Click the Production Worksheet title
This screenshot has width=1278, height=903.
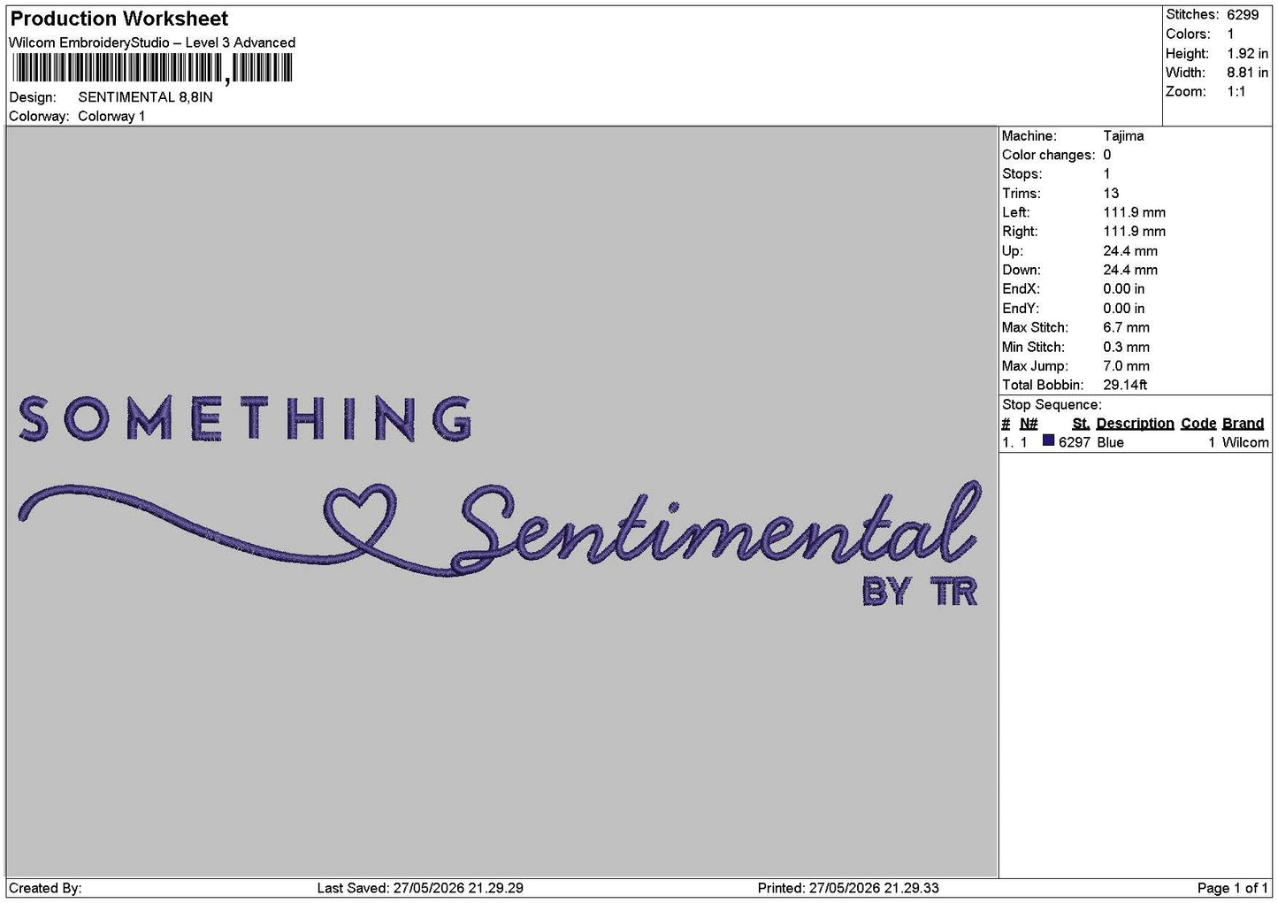(x=119, y=19)
